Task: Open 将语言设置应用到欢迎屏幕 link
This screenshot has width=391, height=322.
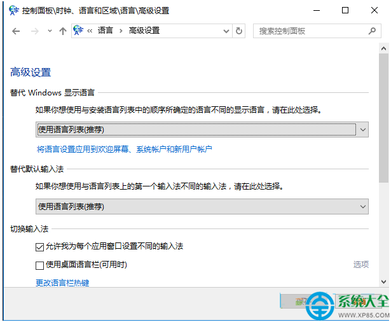Action: click(x=124, y=150)
